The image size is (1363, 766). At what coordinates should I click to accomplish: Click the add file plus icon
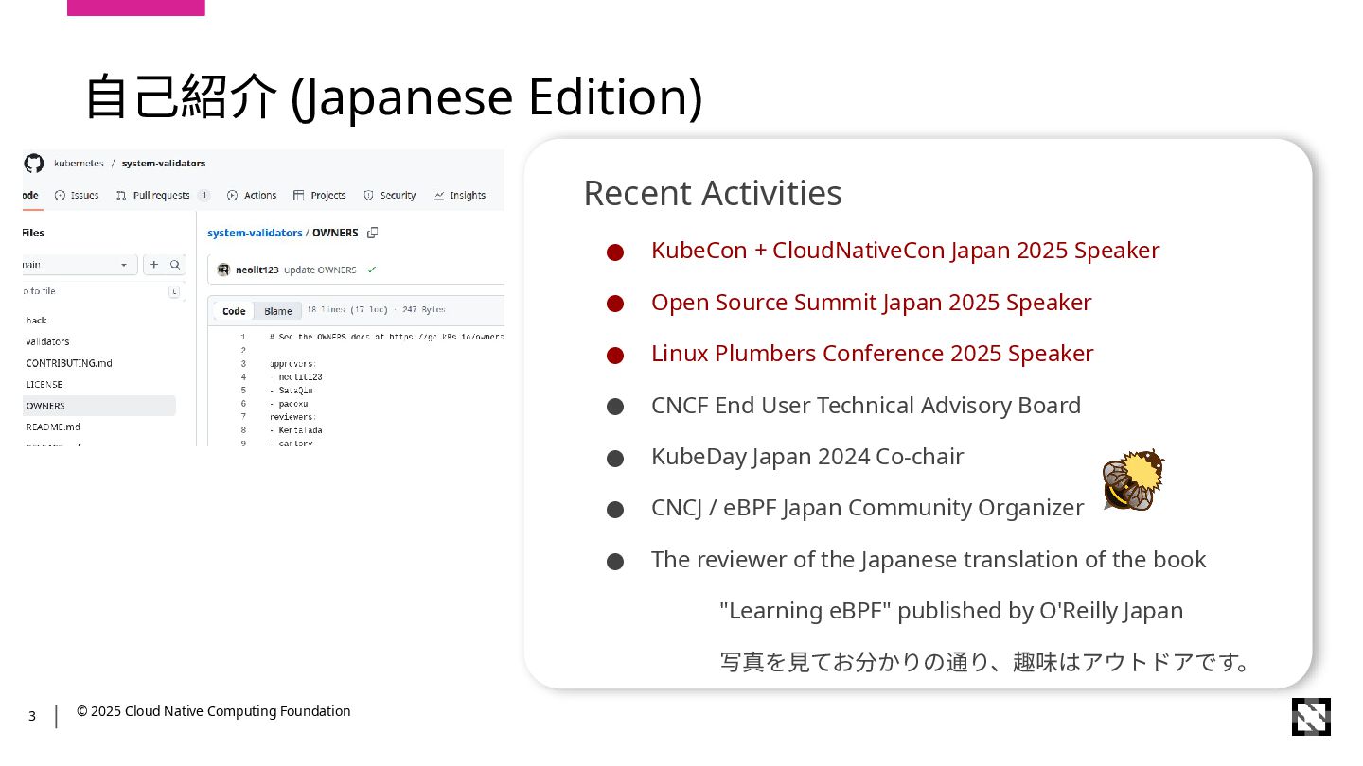pos(154,265)
